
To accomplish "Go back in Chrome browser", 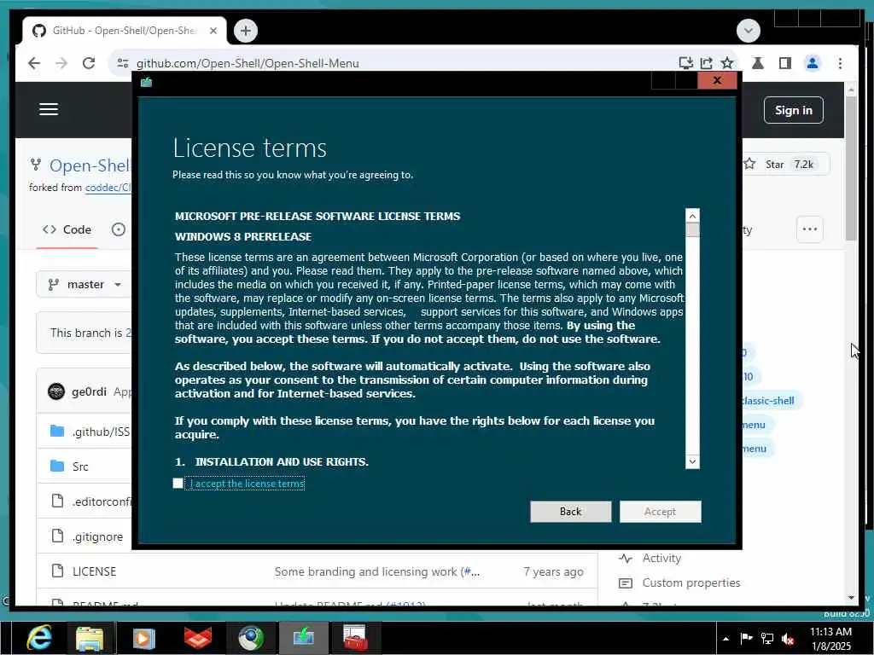I will (34, 63).
